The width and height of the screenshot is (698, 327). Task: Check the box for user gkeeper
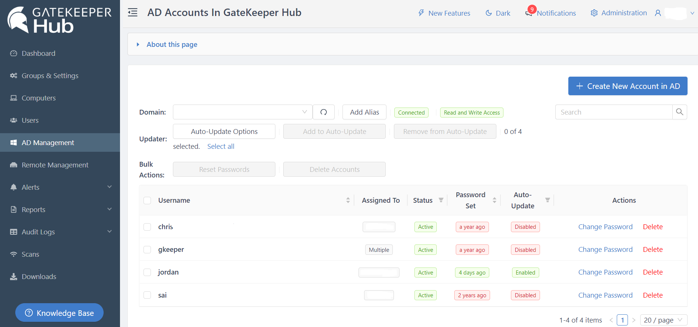[x=147, y=250]
